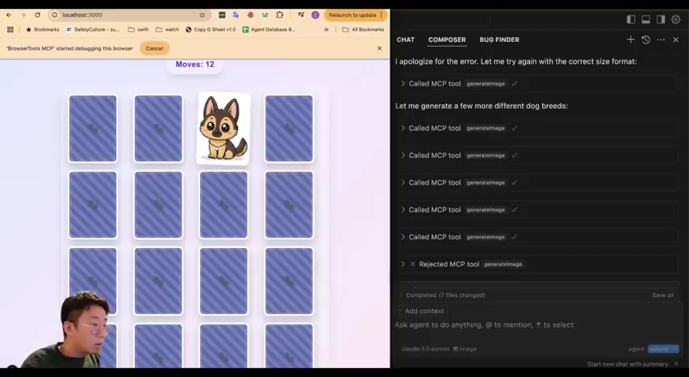Toggle the left sidebar layout icon
Screen dimensions: 689x377
[631, 19]
